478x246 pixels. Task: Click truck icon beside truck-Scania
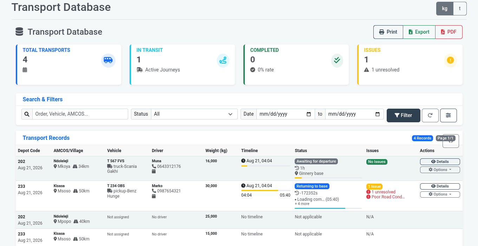click(x=110, y=166)
